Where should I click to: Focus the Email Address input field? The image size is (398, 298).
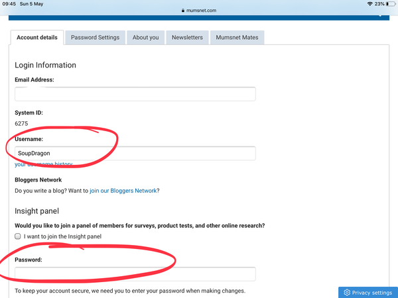135,94
